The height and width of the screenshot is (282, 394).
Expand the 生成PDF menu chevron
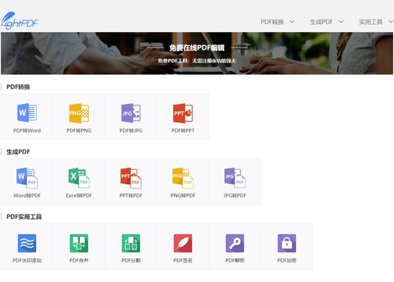[x=341, y=22]
